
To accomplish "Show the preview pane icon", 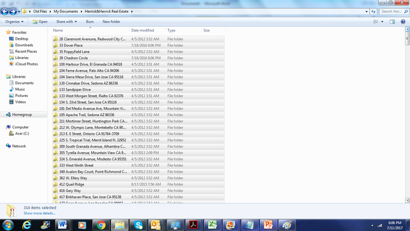I will click(x=392, y=22).
